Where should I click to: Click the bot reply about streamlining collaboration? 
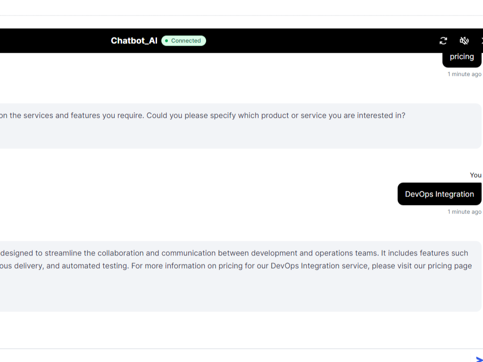coord(236,276)
